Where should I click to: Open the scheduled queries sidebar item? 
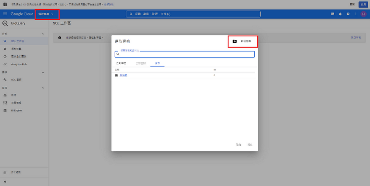pyautogui.click(x=24, y=57)
